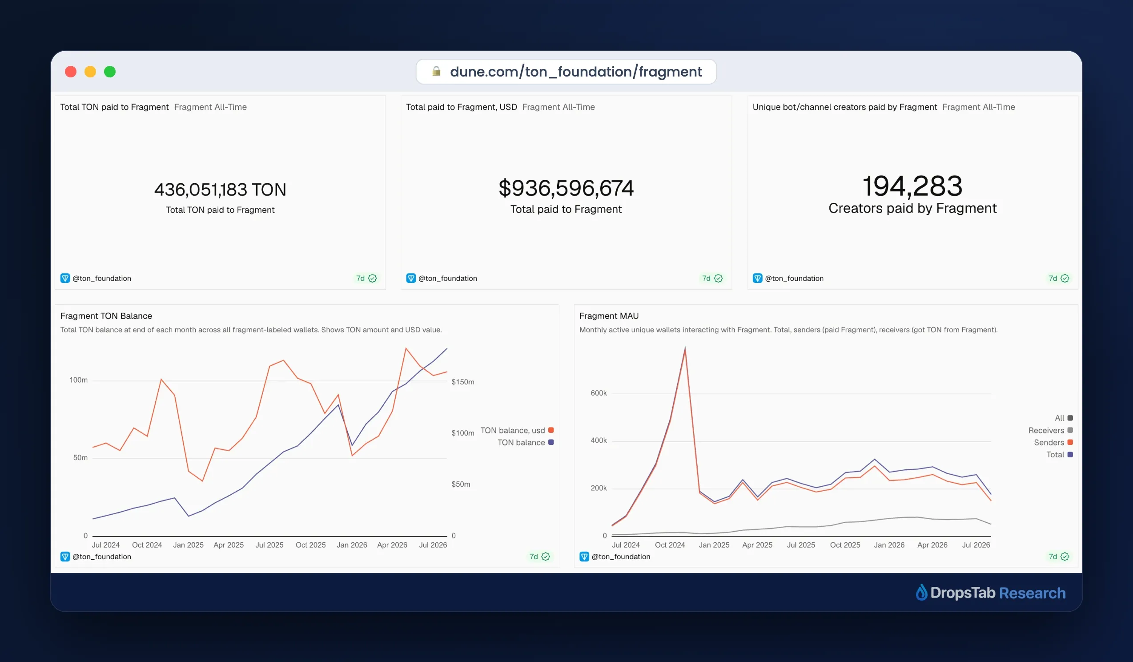The height and width of the screenshot is (662, 1133).
Task: Click the verified checkmark in Creators paid card
Action: [x=1065, y=279]
